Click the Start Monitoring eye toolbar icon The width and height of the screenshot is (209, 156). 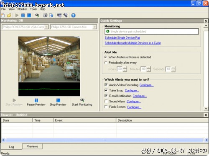[37, 15]
